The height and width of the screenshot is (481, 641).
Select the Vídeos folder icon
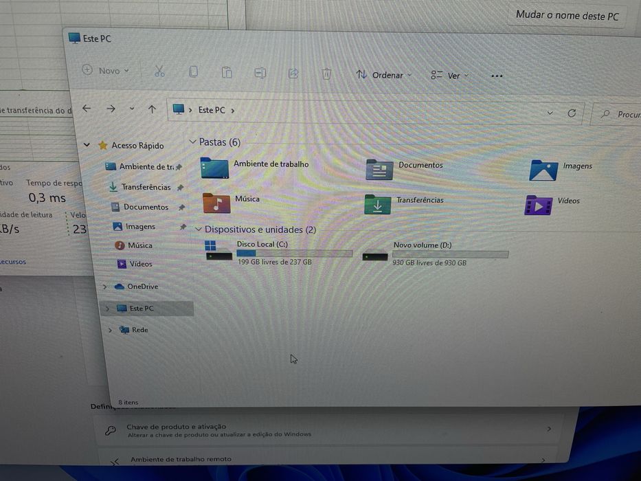(x=539, y=205)
